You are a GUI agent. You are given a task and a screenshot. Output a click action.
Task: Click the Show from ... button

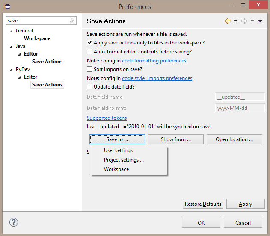coord(176,139)
